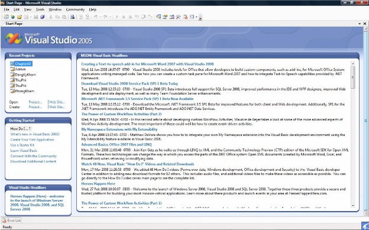Open the Window menu
This screenshot has width=369, height=230.
(x=55, y=9)
